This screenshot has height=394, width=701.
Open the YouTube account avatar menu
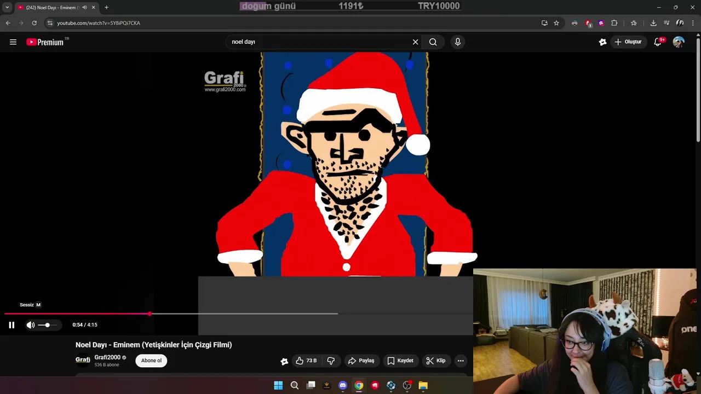[679, 42]
